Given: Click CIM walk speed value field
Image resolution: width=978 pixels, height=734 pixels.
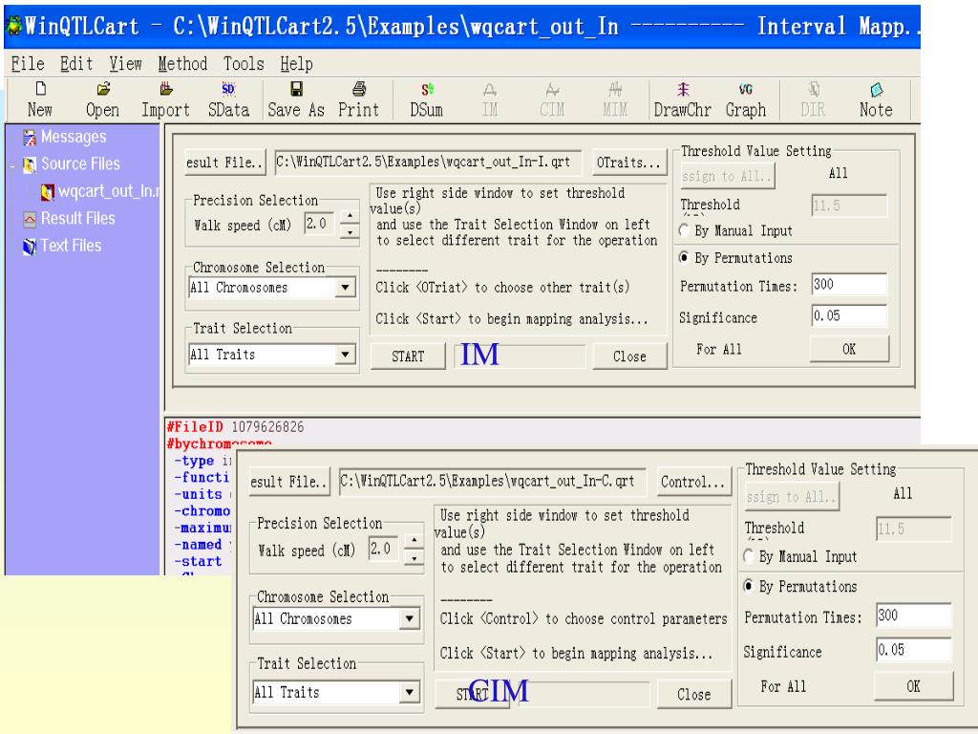Looking at the screenshot, I should tap(384, 549).
